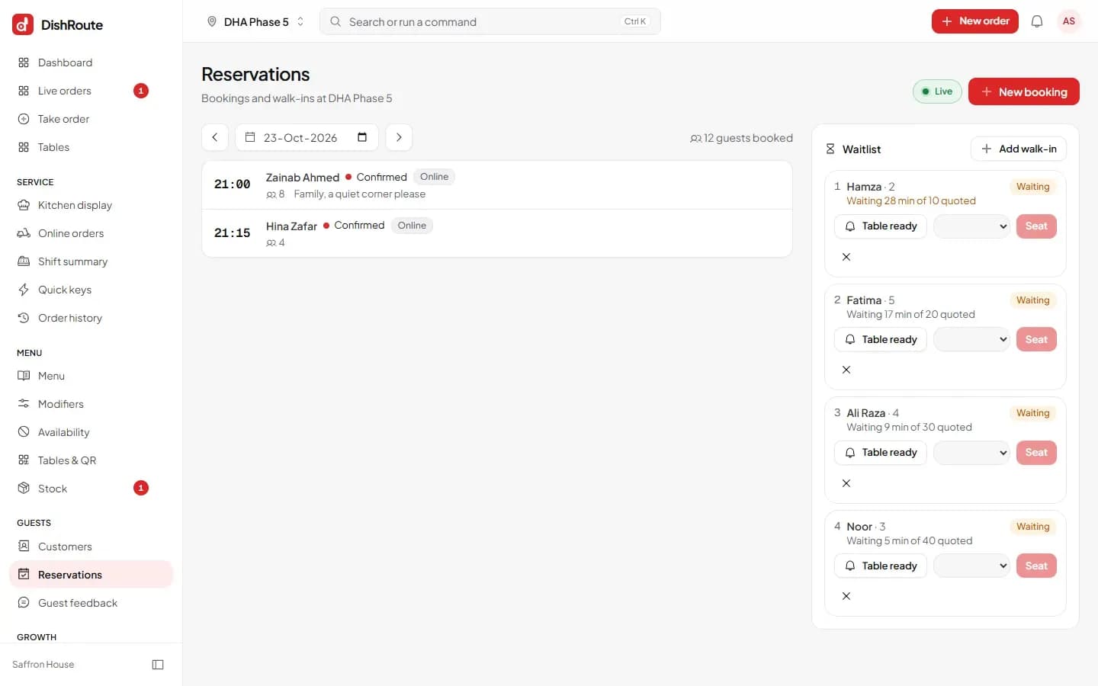Open table dropdown for Ali Raza
Screen dimensions: 1098x686
[971, 453]
